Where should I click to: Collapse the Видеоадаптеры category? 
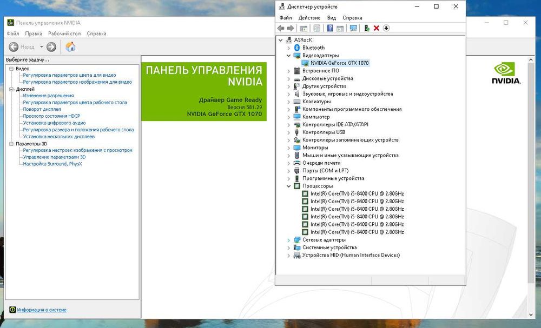click(x=289, y=56)
